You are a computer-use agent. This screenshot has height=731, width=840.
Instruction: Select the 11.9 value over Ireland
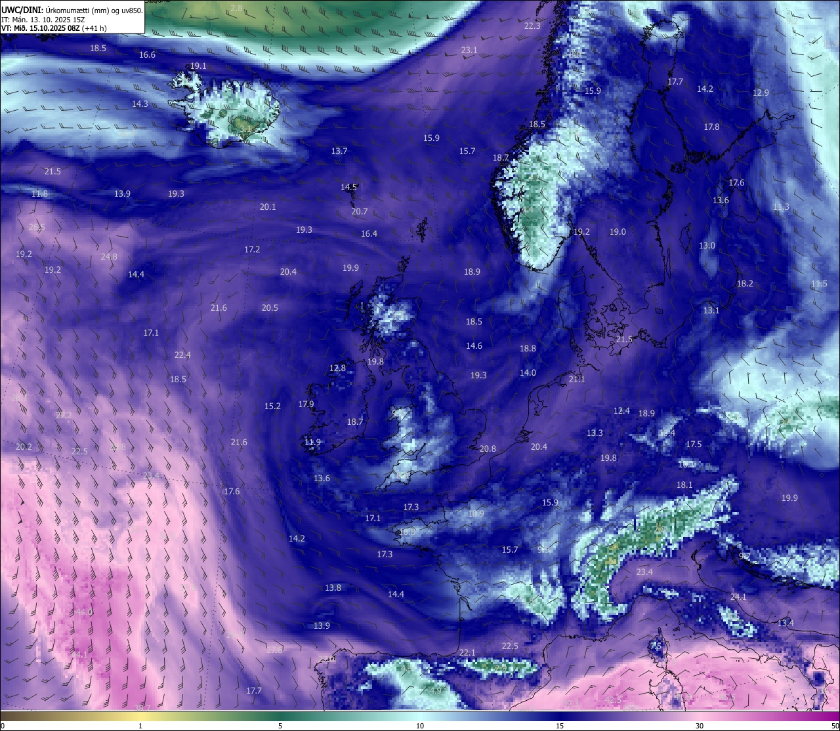312,443
